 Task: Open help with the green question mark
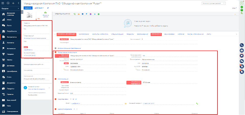pyautogui.click(x=242, y=10)
